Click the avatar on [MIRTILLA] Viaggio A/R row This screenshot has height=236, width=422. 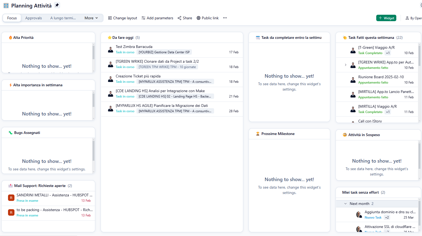click(353, 109)
